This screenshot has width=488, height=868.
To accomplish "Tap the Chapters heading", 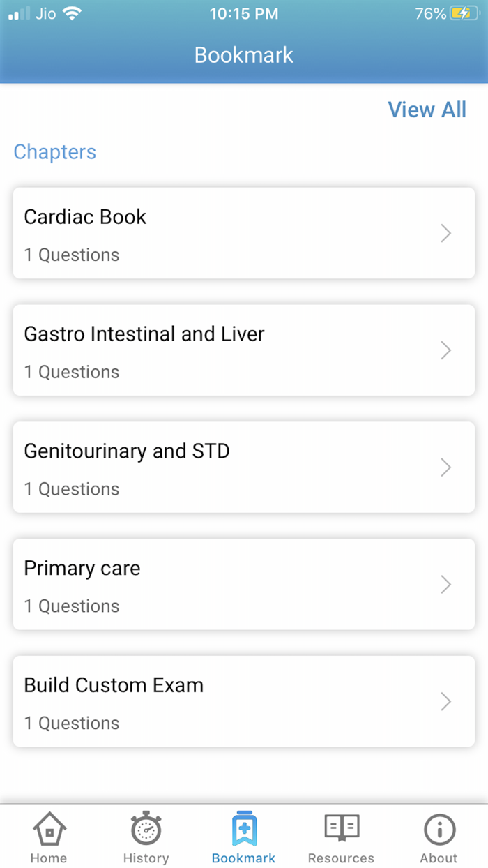I will click(54, 152).
